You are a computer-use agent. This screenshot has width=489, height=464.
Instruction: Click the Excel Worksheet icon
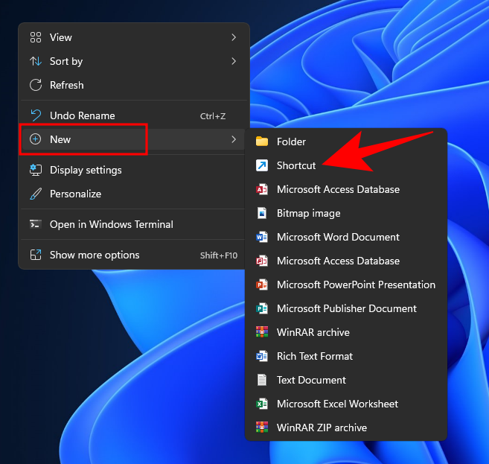pyautogui.click(x=261, y=404)
